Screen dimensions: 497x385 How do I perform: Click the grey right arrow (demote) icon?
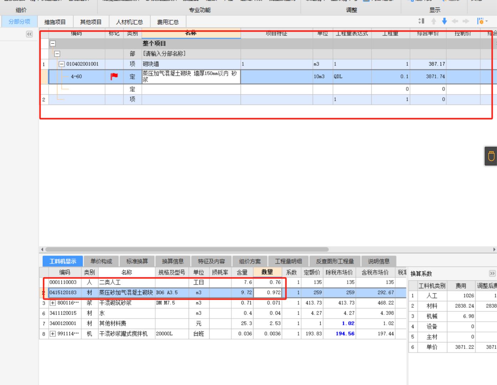[466, 21]
